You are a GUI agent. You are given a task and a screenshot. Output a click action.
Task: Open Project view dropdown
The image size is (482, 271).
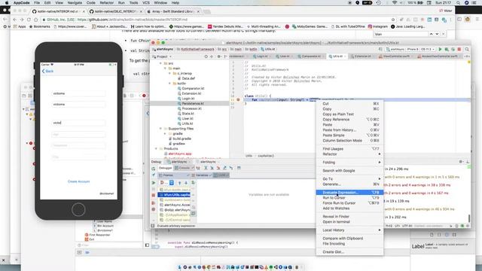pos(162,56)
